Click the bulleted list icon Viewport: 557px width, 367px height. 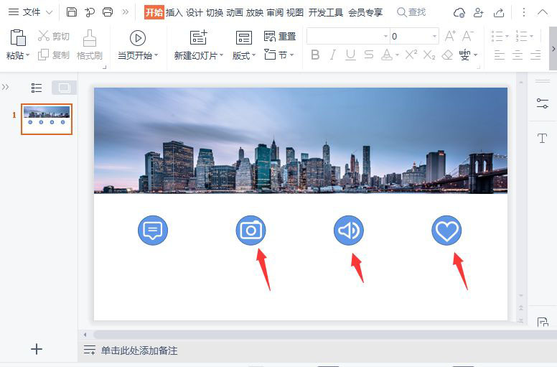click(497, 36)
